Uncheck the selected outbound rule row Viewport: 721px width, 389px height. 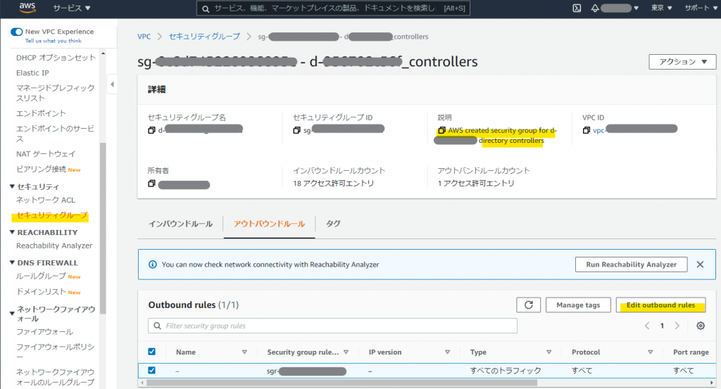(x=152, y=371)
